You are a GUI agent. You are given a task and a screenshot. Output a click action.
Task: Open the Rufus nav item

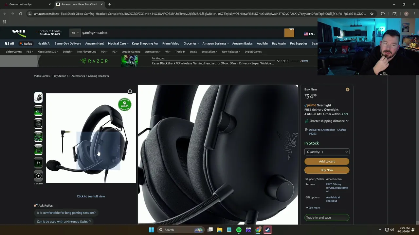click(x=26, y=43)
